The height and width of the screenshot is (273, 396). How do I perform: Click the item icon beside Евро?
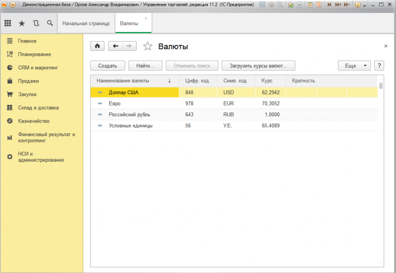pyautogui.click(x=100, y=103)
